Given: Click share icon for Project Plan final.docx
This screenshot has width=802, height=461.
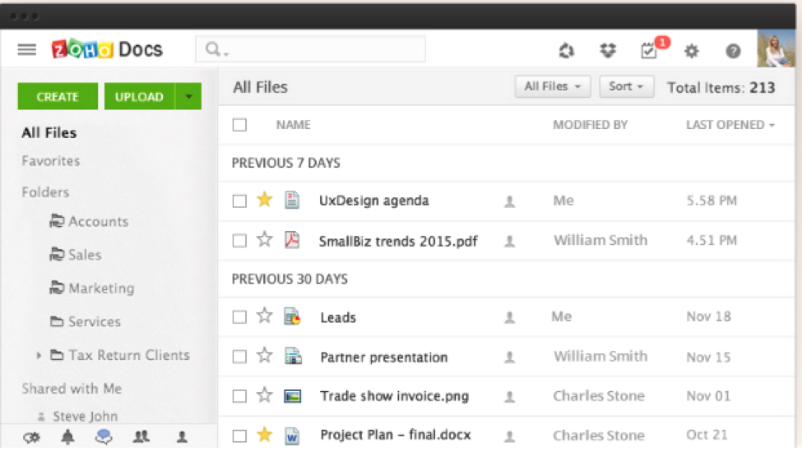Looking at the screenshot, I should (509, 436).
